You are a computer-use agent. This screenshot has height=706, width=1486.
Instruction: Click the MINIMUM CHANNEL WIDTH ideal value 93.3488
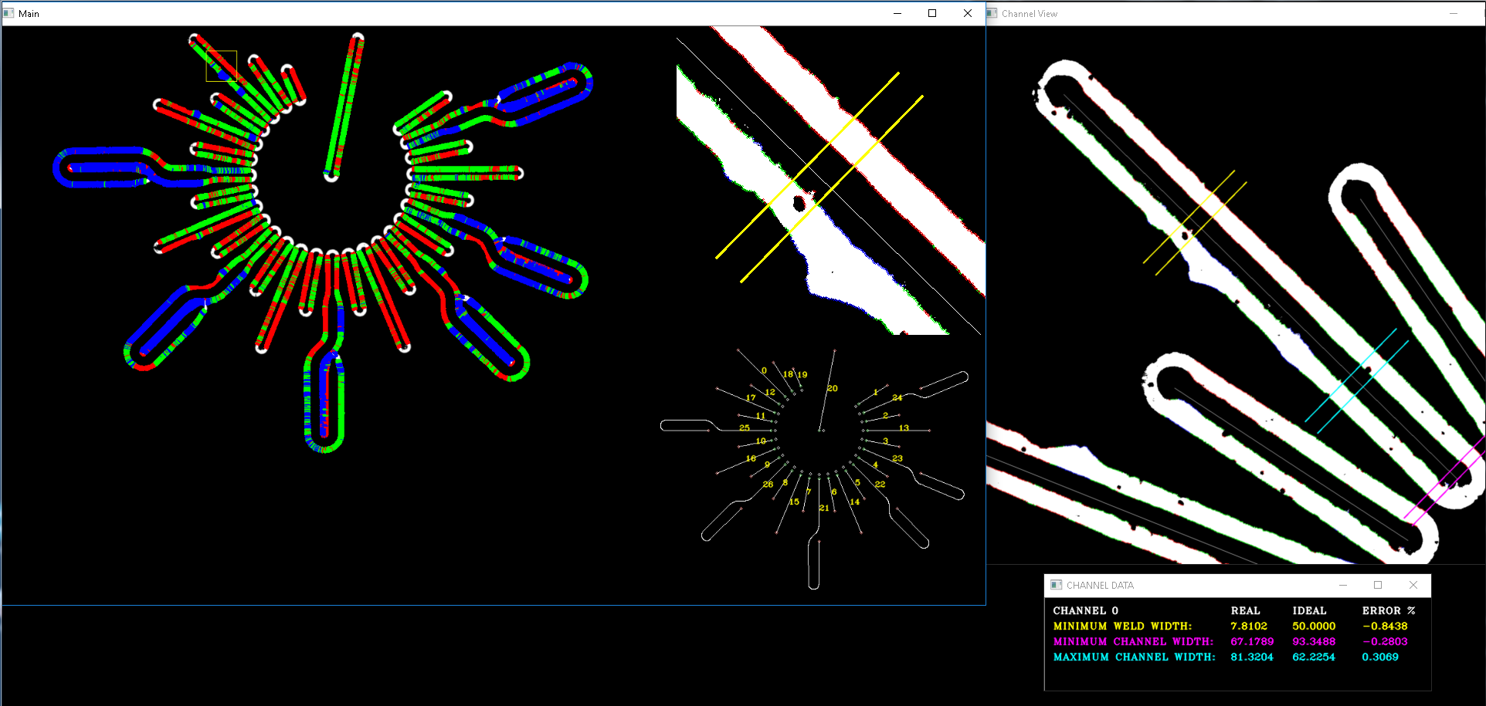click(1313, 641)
